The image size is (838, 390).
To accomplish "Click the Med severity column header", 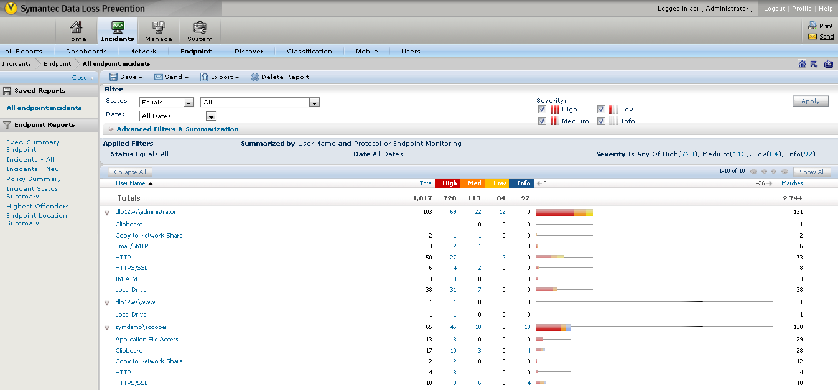I will click(x=473, y=183).
